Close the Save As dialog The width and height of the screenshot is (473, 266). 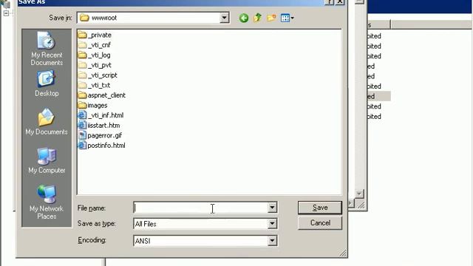(340, 1)
